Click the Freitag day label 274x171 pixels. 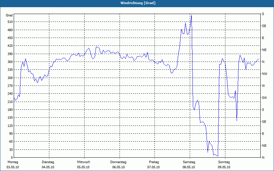click(x=154, y=162)
